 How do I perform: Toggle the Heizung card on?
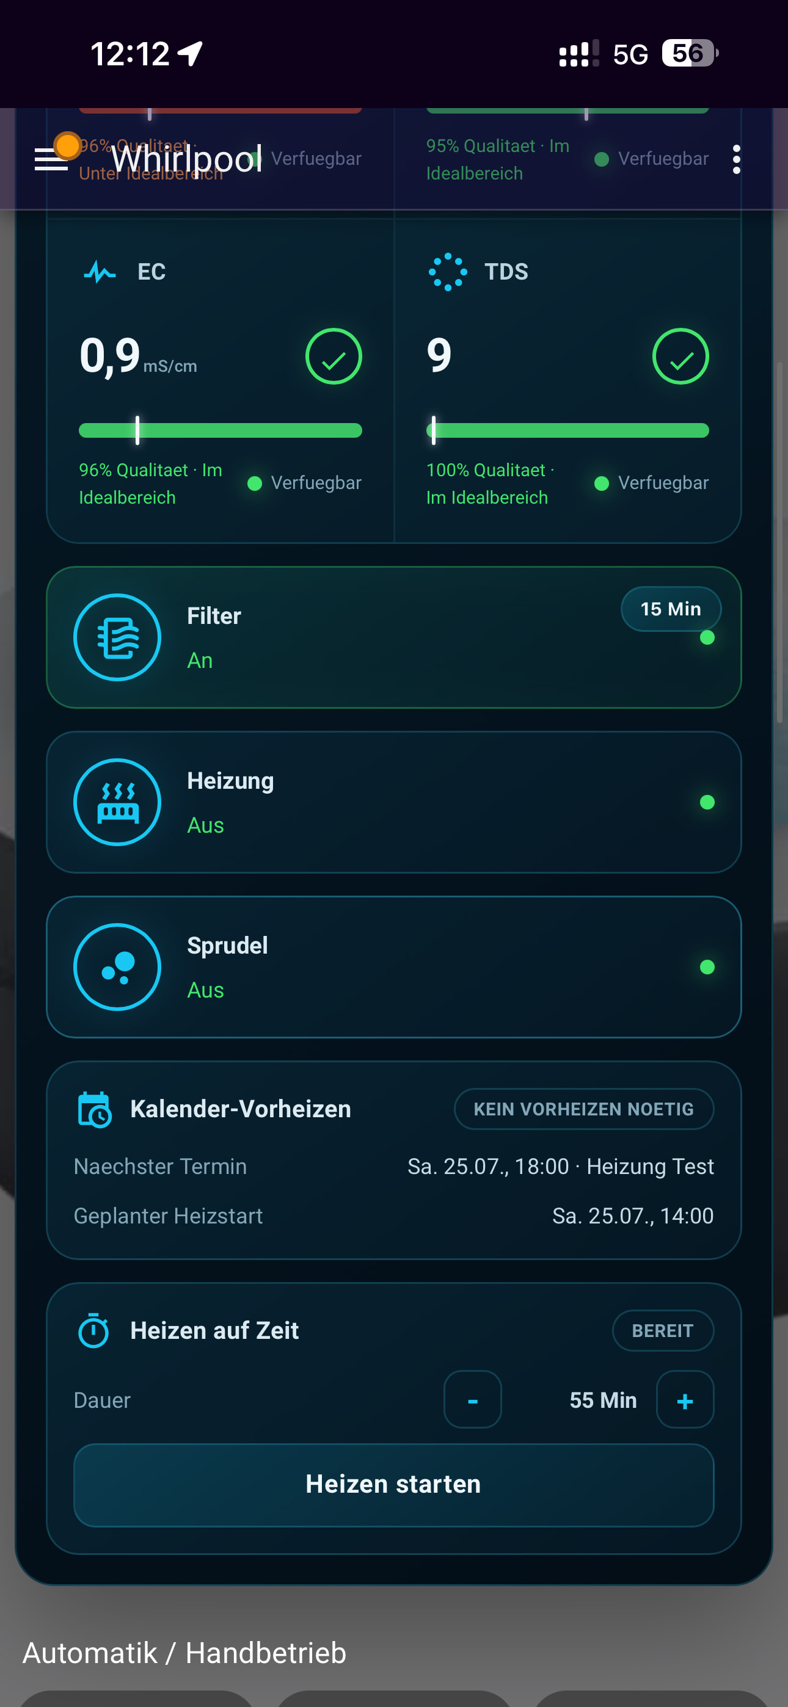394,802
